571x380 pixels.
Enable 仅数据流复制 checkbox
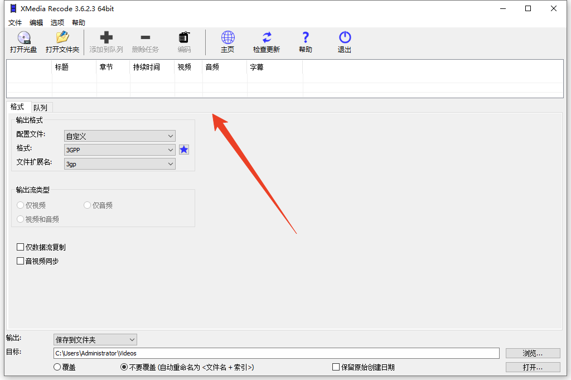coord(21,247)
